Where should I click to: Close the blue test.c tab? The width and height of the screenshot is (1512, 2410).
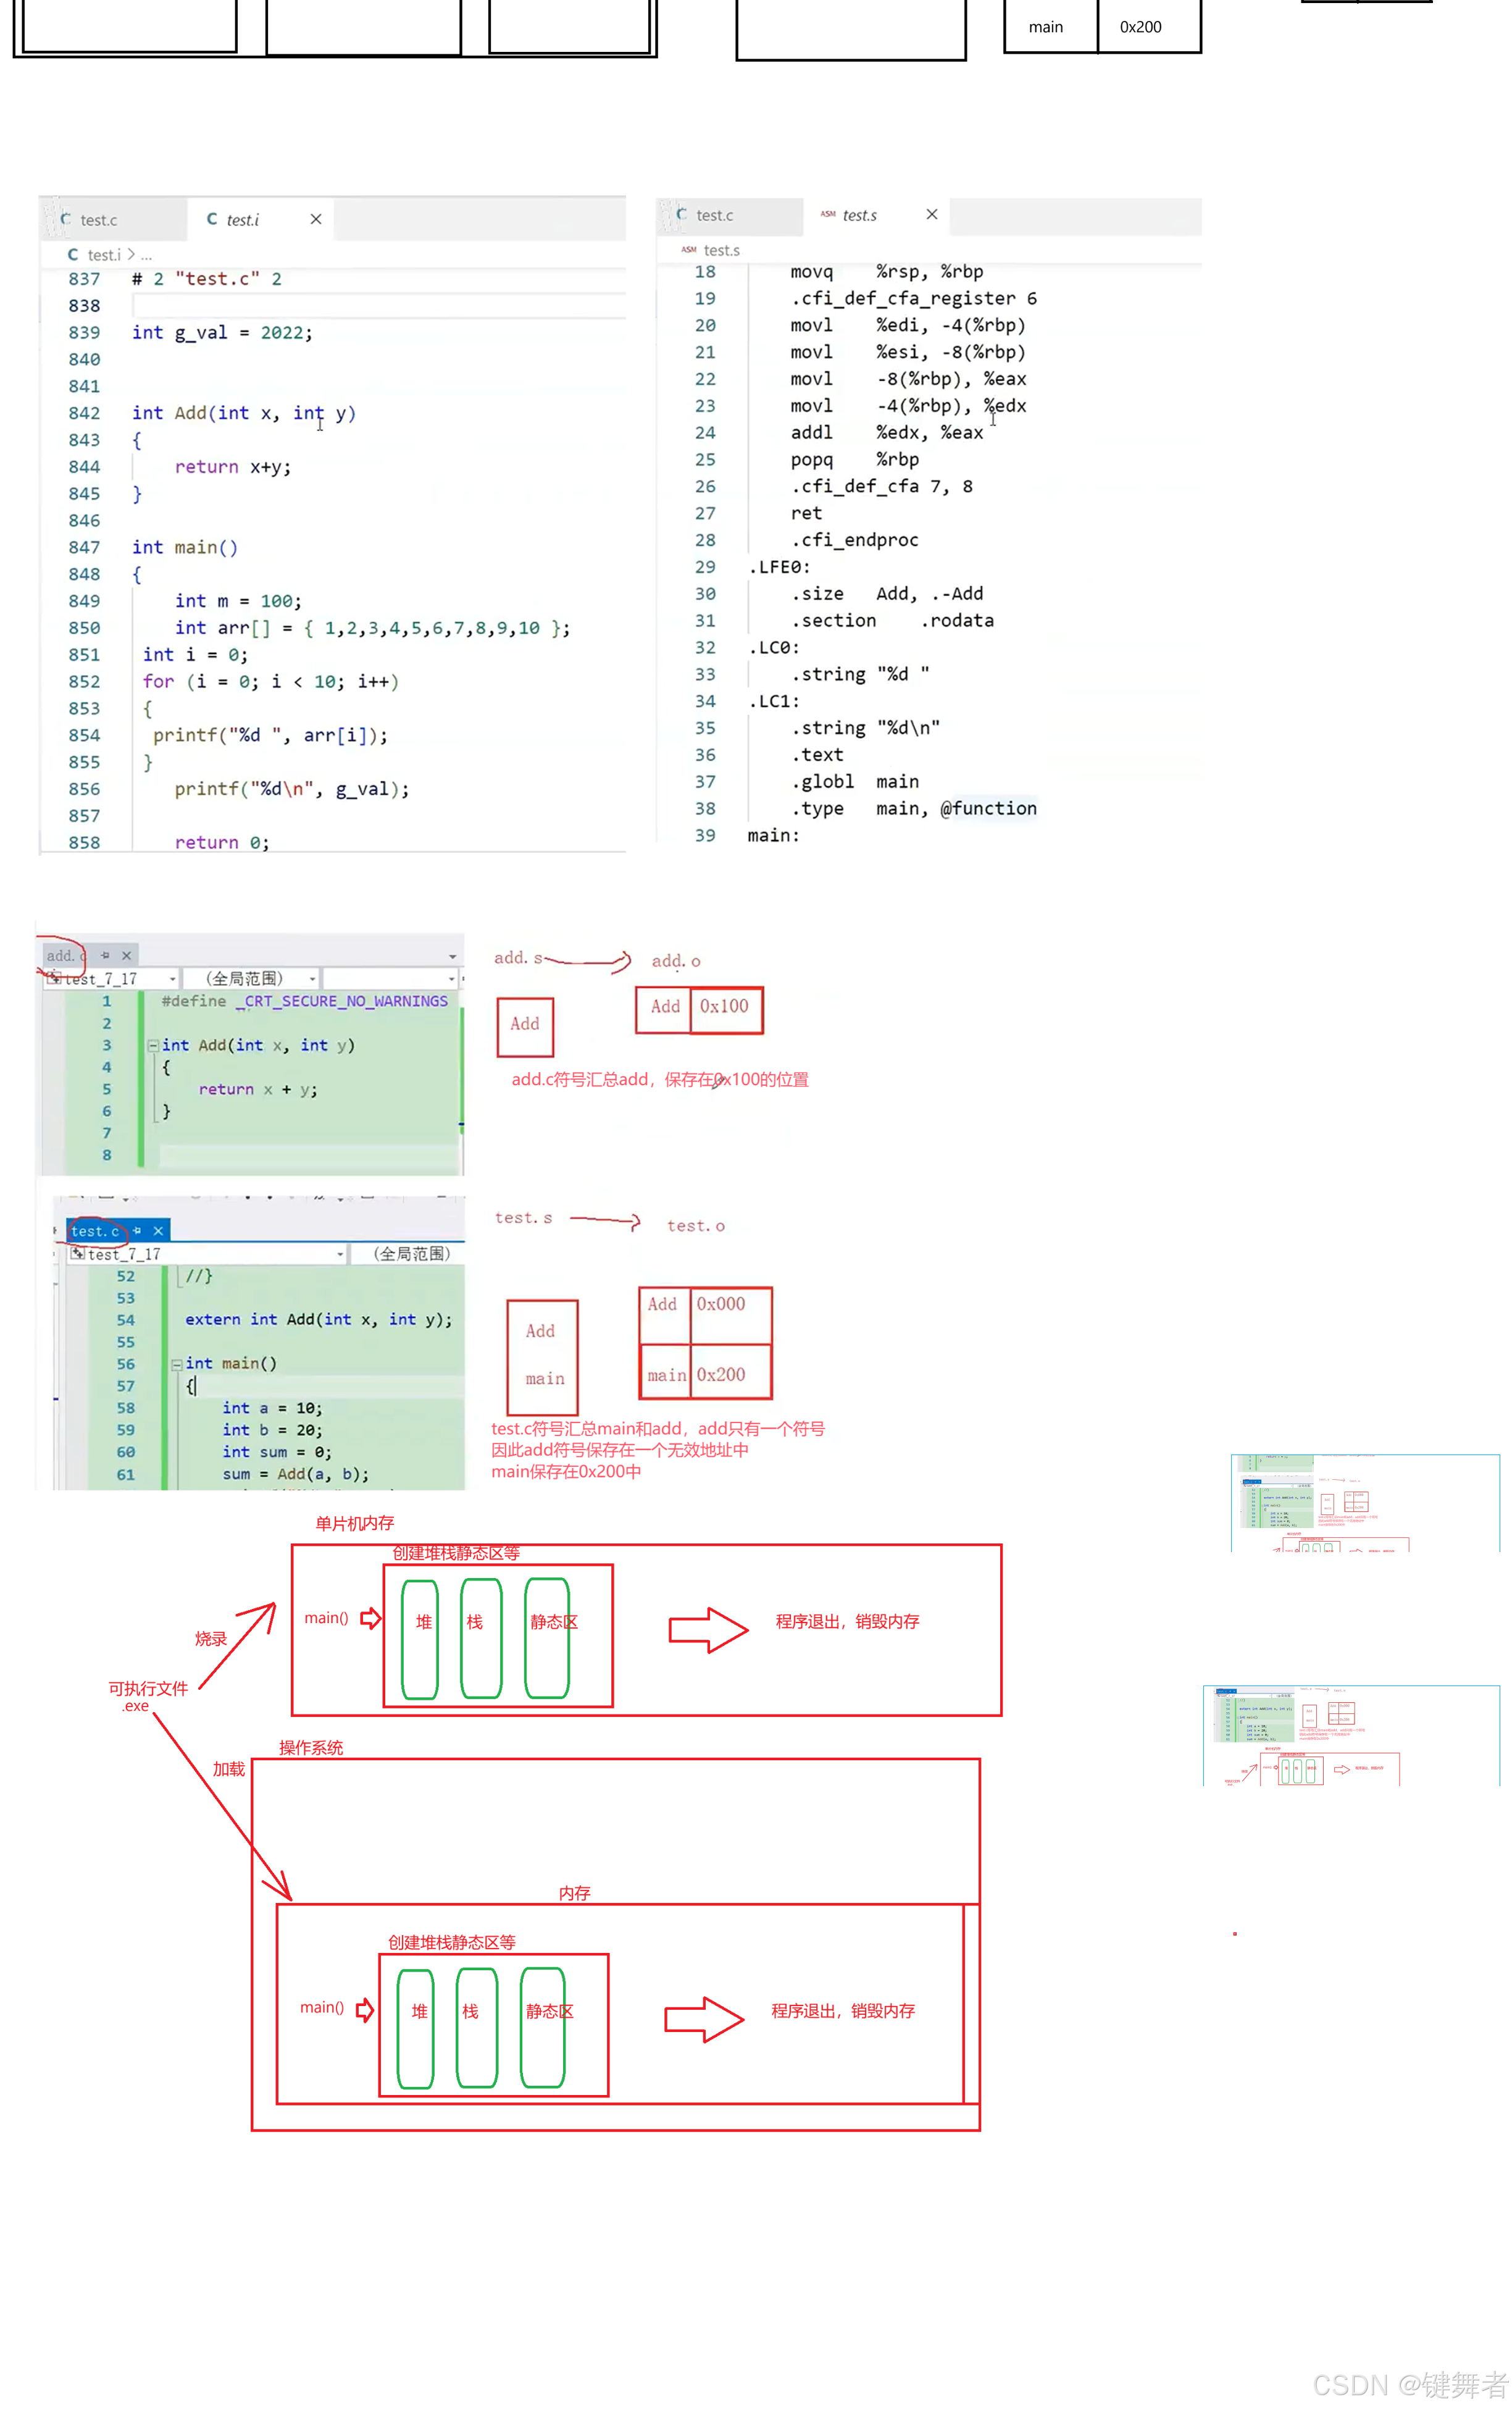pyautogui.click(x=158, y=1230)
